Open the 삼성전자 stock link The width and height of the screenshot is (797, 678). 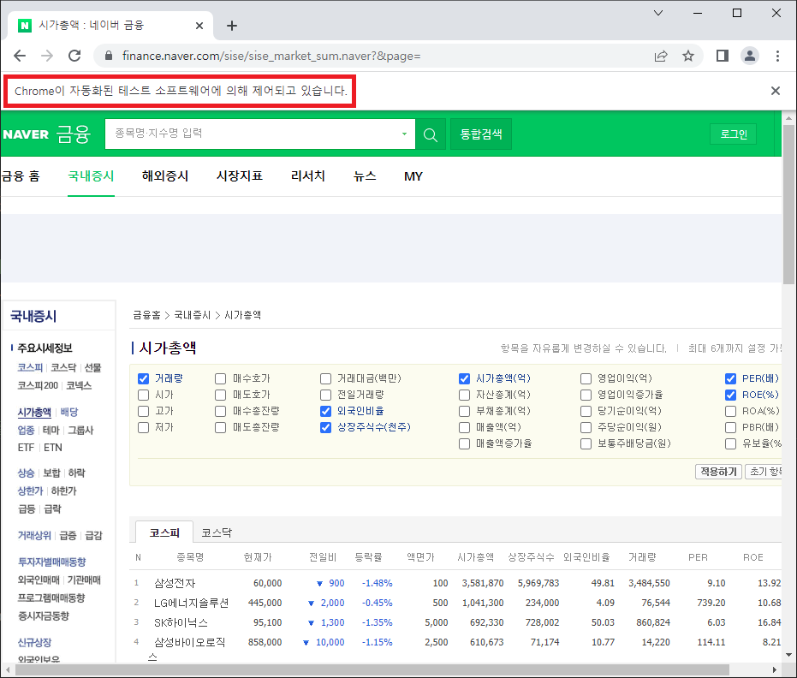coord(175,583)
